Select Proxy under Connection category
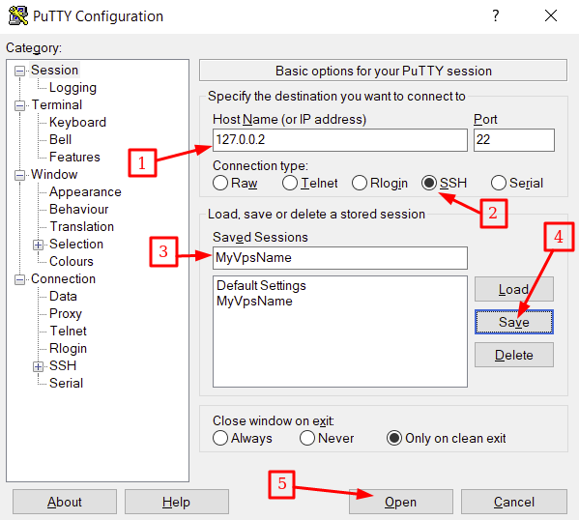579x520 pixels. point(66,313)
